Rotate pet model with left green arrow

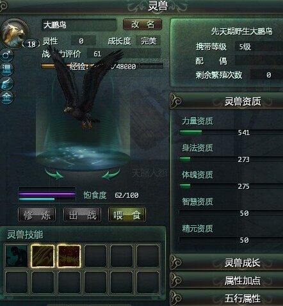54,174
